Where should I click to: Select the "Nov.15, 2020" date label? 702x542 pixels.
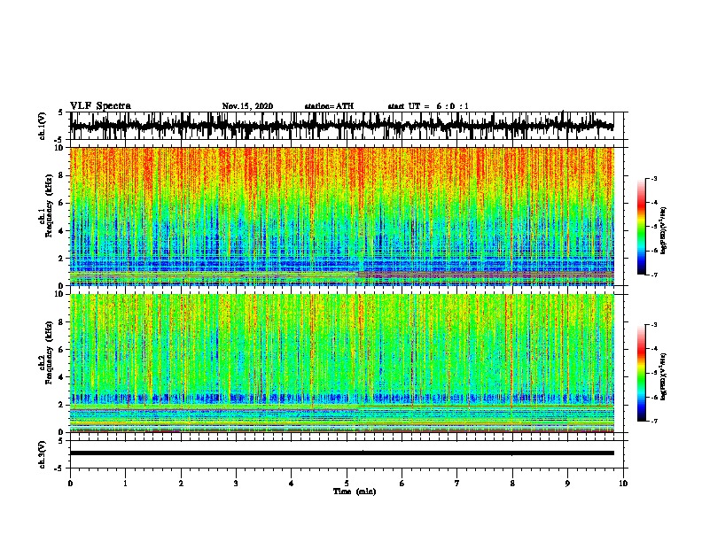[247, 106]
